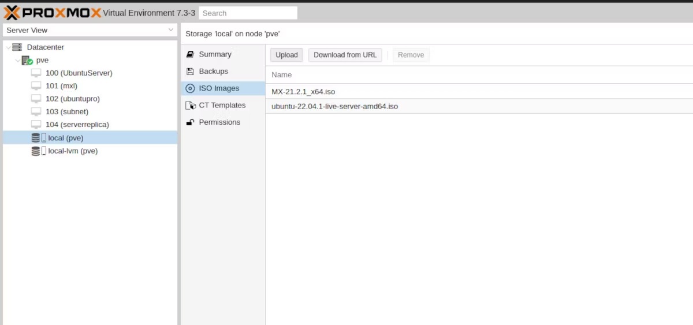This screenshot has height=325, width=693.
Task: Click storage icon of local (pve)
Action: [x=39, y=138]
